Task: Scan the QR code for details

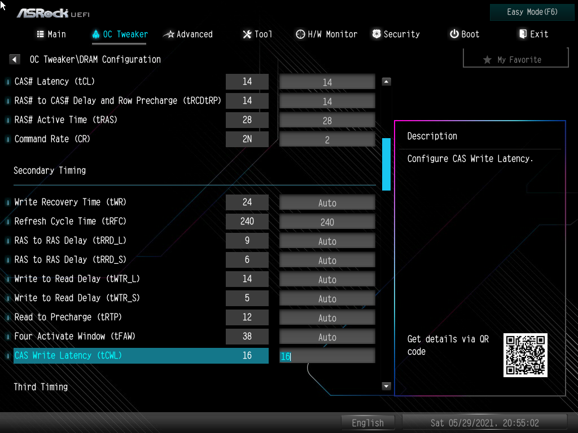Action: coord(525,355)
